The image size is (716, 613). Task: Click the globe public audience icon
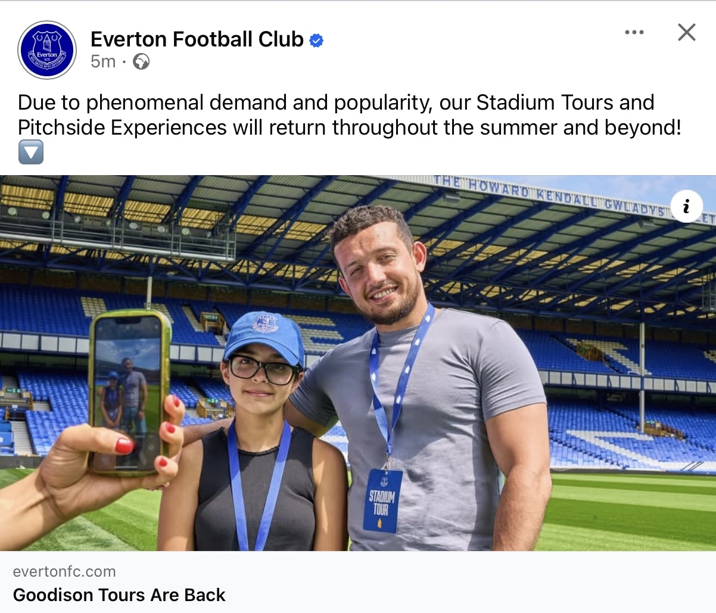click(141, 61)
